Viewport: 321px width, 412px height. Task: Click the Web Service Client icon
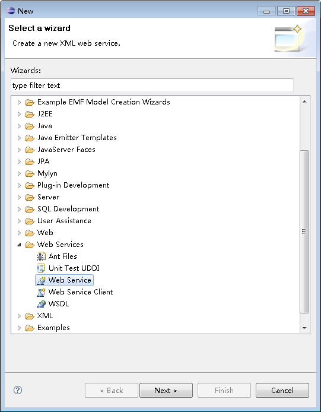tap(41, 292)
